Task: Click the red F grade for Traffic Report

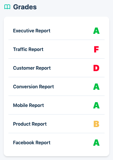Action: tap(96, 49)
